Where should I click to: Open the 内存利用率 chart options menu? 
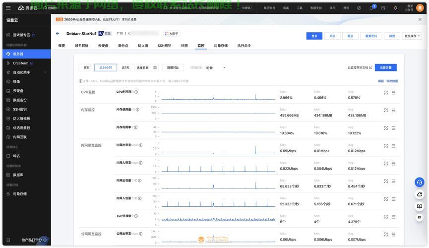pyautogui.click(x=393, y=128)
